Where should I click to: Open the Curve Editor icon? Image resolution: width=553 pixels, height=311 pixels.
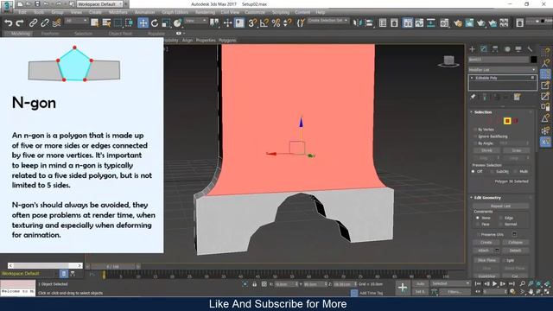coord(419,23)
